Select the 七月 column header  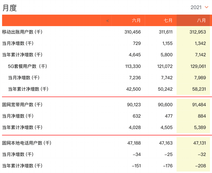tap(168, 21)
